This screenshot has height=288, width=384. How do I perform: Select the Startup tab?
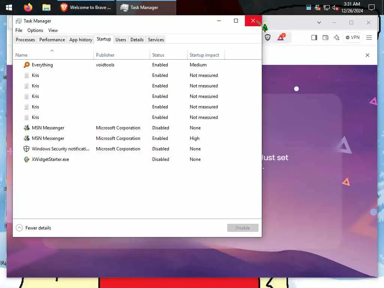[x=103, y=39]
